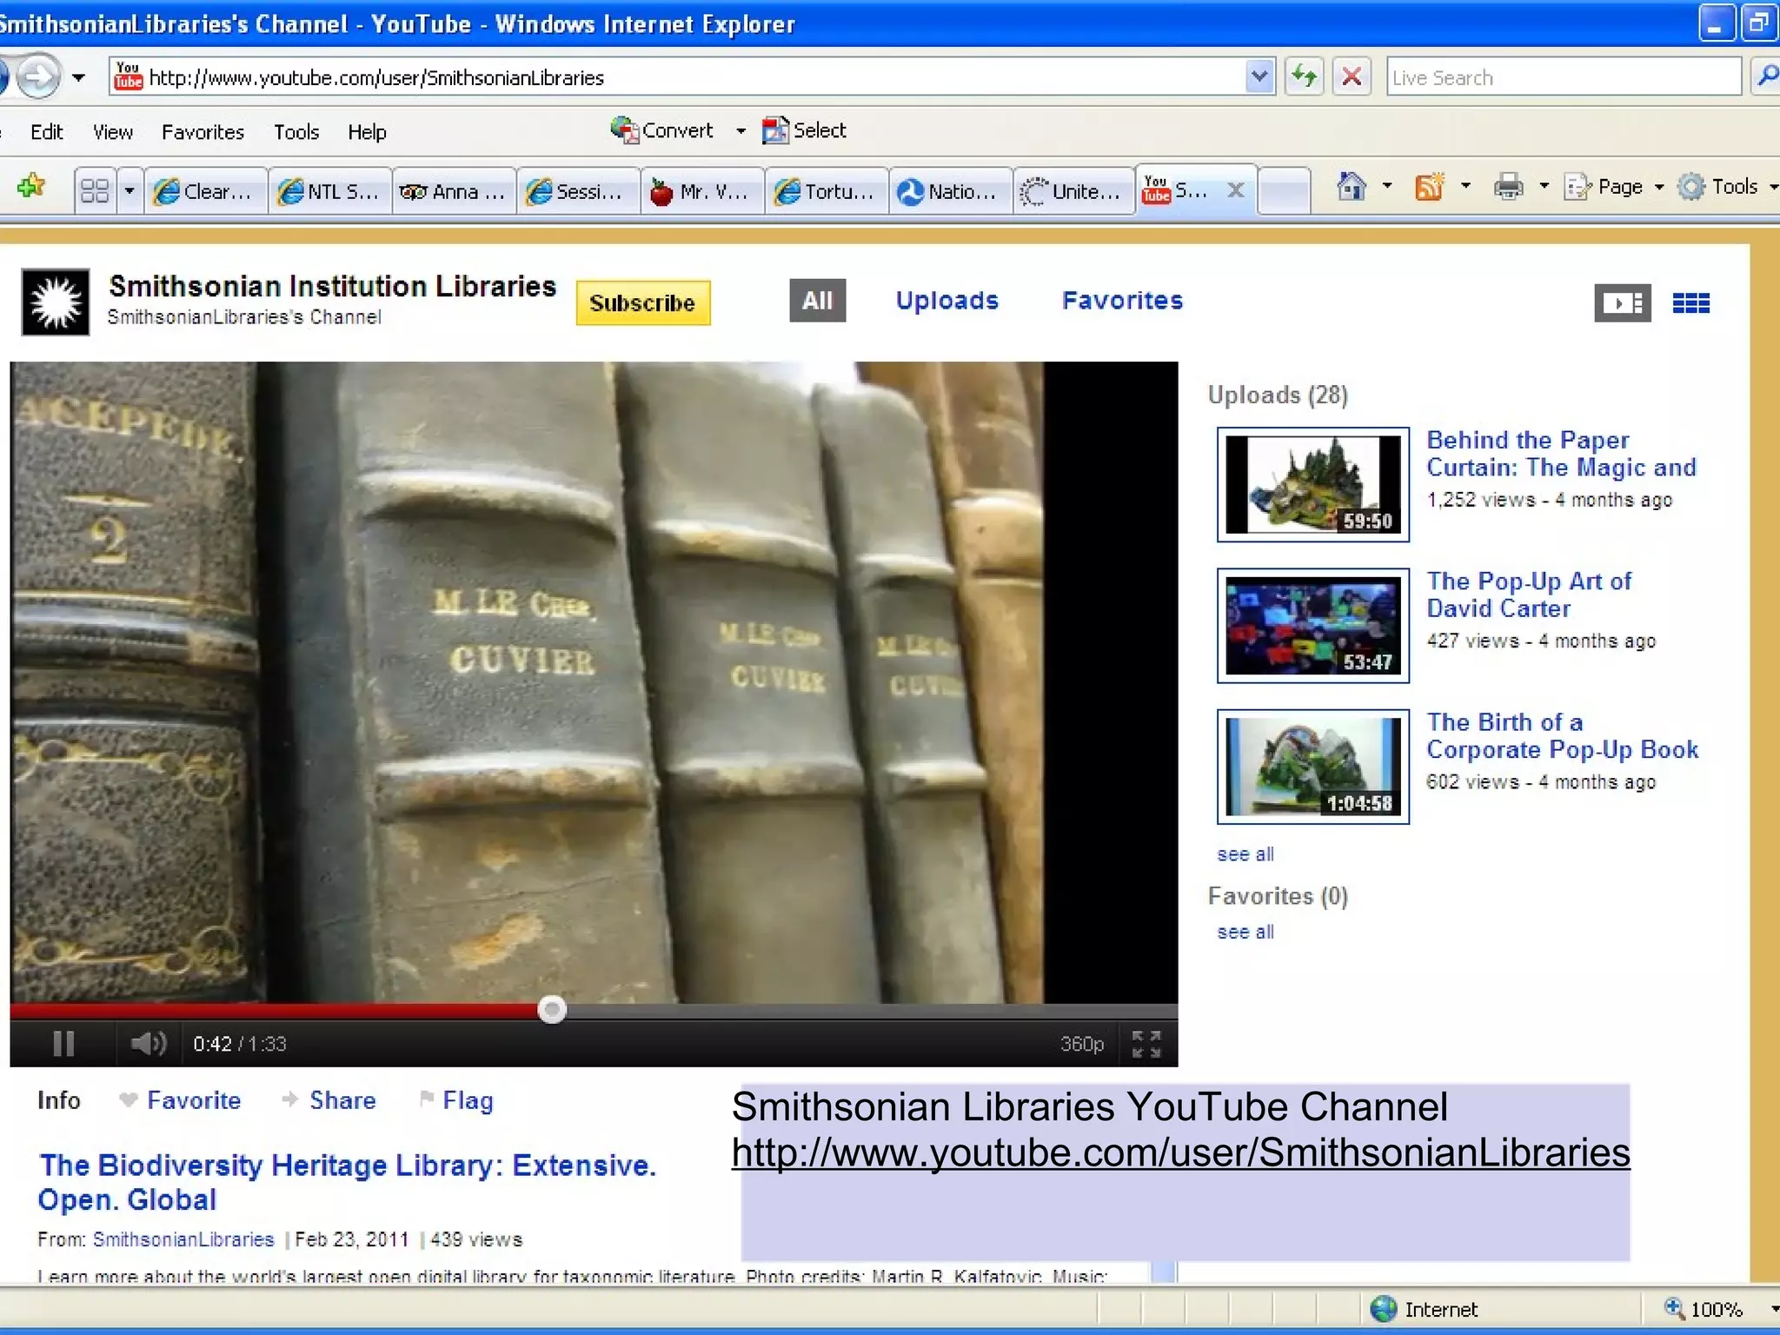Switch to the Mr. V... browser tab
The image size is (1780, 1335).
tap(701, 191)
